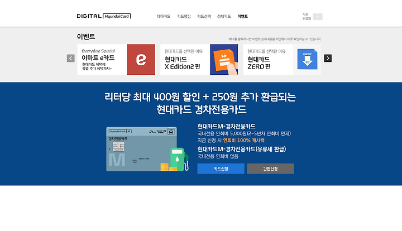The height and width of the screenshot is (231, 402).
Task: Show previous event banners with left arrow
Action: point(71,58)
